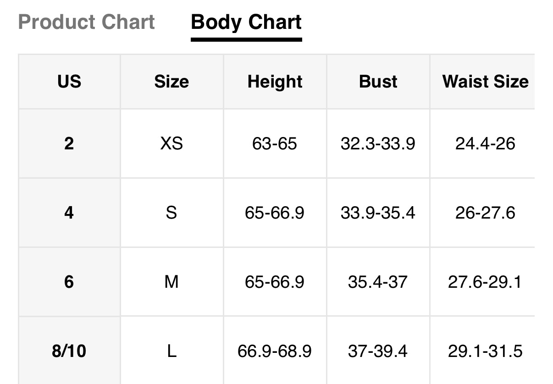Select the US size 4 row label
The width and height of the screenshot is (553, 384).
(69, 213)
